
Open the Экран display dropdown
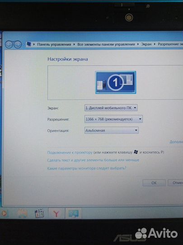(x=111, y=108)
